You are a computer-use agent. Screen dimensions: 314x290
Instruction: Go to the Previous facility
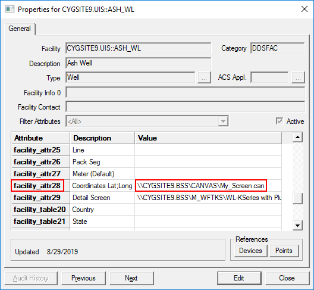pyautogui.click(x=83, y=278)
